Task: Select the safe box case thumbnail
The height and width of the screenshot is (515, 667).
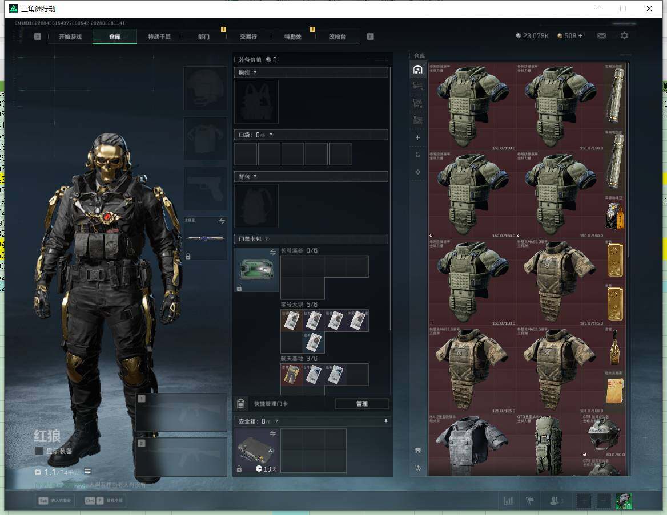Action: [256, 451]
